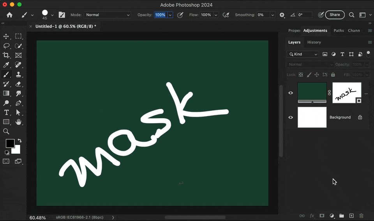Create new fill or adjustment layer
374x221 pixels.
(x=332, y=216)
